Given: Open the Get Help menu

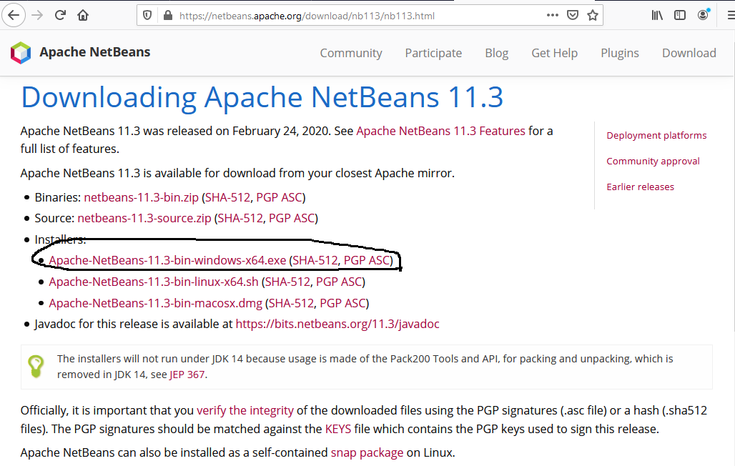Looking at the screenshot, I should (555, 53).
